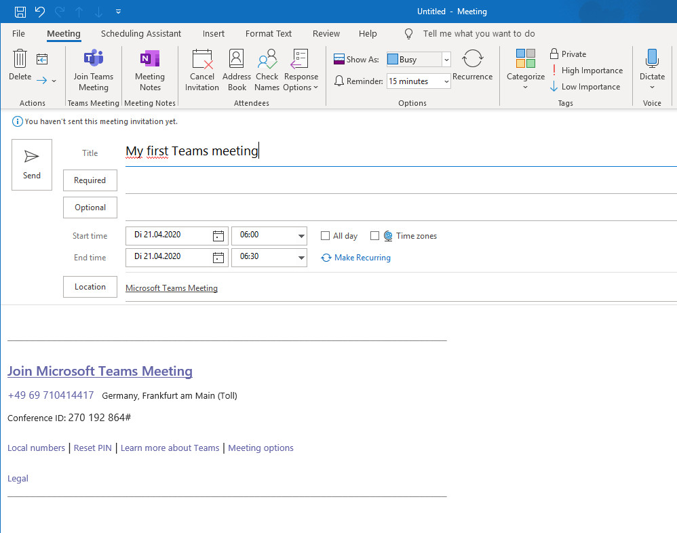Screen dimensions: 677x533
Task: Click the info icon in notification bar
Action: 17,121
